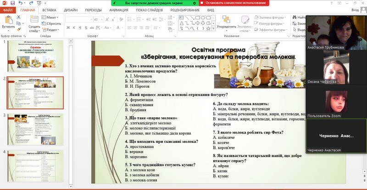Select the right arrow shape in gallery
This screenshot has height=190, width=367.
point(198,23)
